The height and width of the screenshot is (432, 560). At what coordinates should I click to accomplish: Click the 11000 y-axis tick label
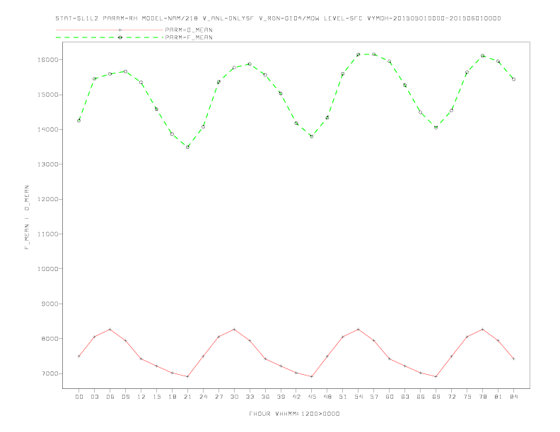pyautogui.click(x=48, y=234)
